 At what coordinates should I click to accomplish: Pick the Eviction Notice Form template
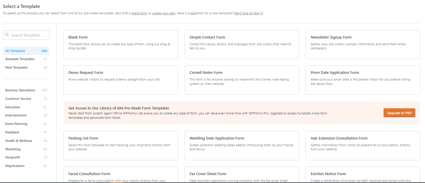click(363, 175)
